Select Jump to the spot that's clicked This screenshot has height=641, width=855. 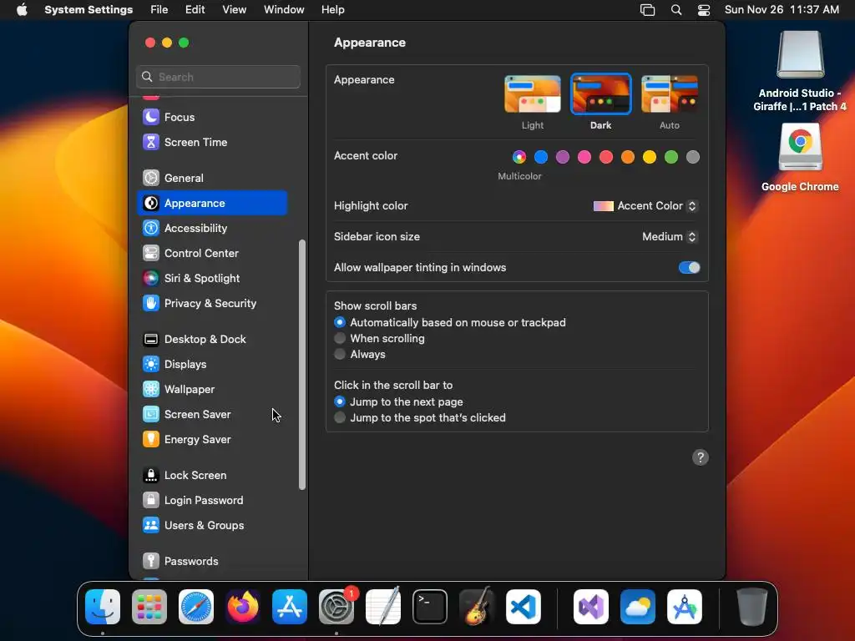[340, 417]
